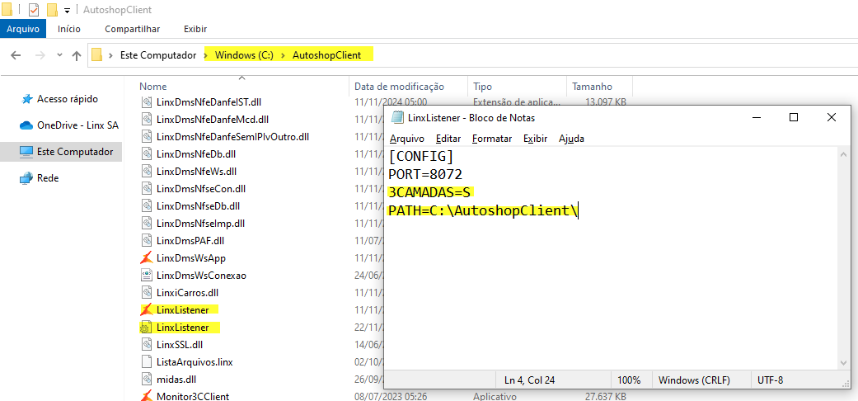Image resolution: width=858 pixels, height=401 pixels.
Task: Select midas.dll file icon
Action: point(146,379)
